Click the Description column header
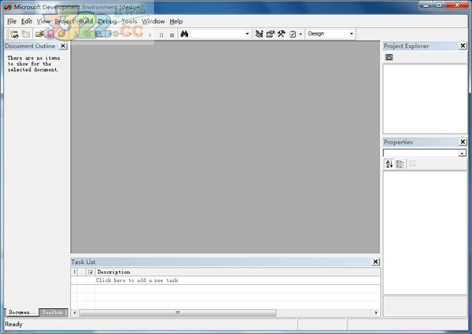This screenshot has width=472, height=334. pos(238,273)
